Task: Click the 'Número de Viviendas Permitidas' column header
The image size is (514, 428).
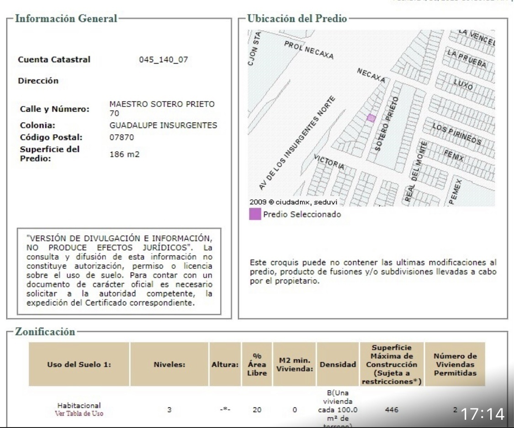Action: pyautogui.click(x=455, y=364)
